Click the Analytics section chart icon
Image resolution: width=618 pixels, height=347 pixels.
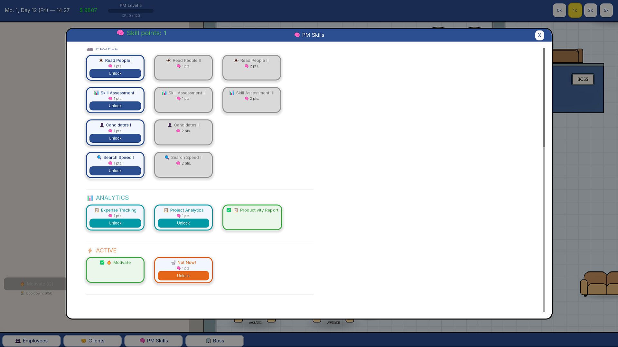click(x=90, y=198)
